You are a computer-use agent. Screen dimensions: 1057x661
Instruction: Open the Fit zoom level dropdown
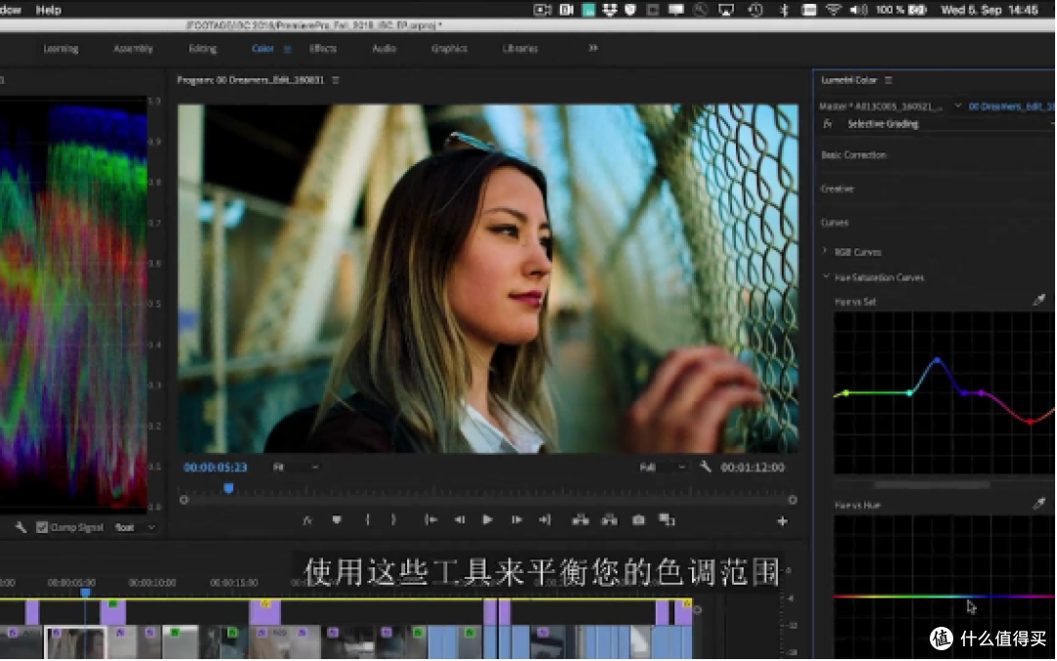[x=296, y=467]
